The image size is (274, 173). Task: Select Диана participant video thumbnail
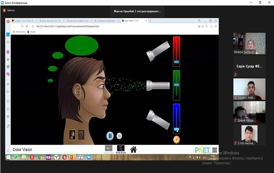tap(249, 112)
